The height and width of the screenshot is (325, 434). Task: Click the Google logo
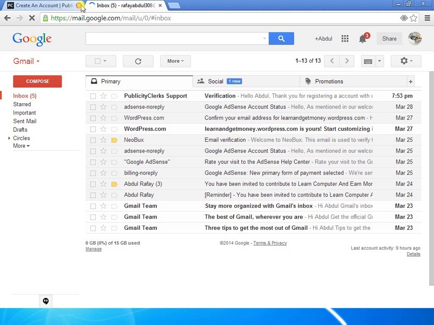tap(32, 39)
